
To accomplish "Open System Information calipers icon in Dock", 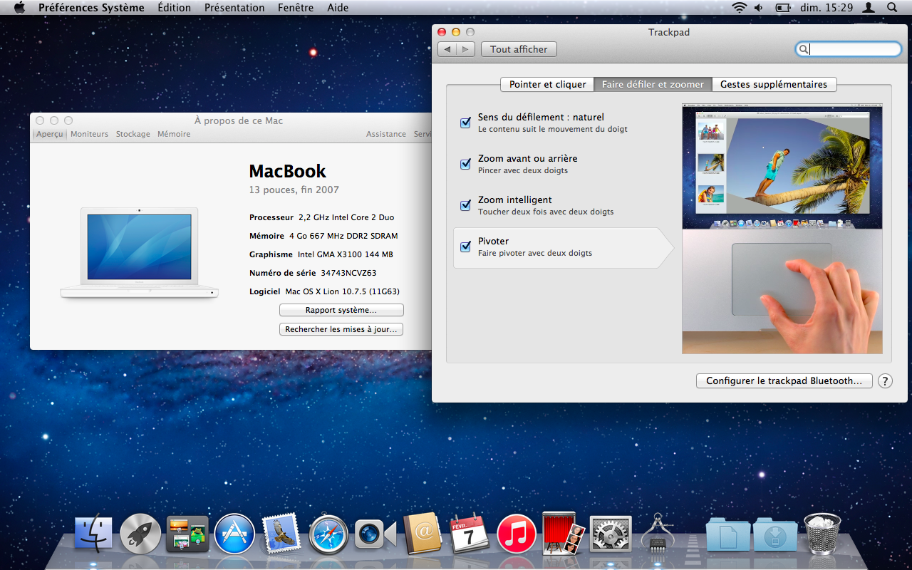I will pyautogui.click(x=658, y=534).
